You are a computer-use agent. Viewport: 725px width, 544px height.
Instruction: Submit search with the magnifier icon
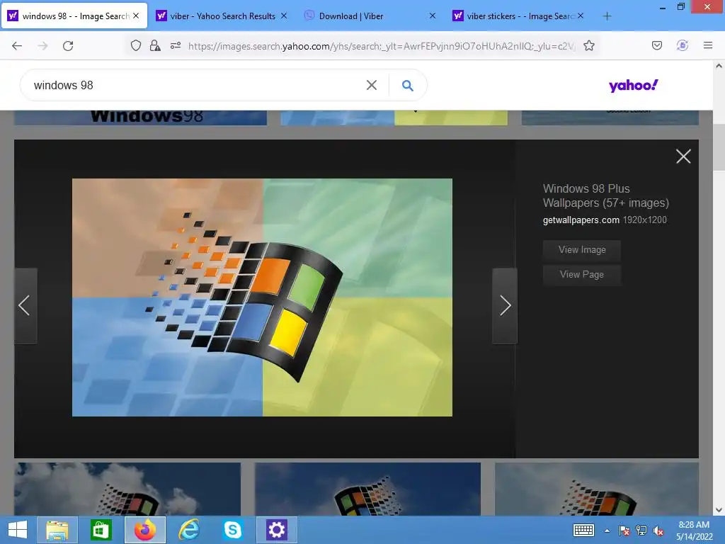coord(407,85)
